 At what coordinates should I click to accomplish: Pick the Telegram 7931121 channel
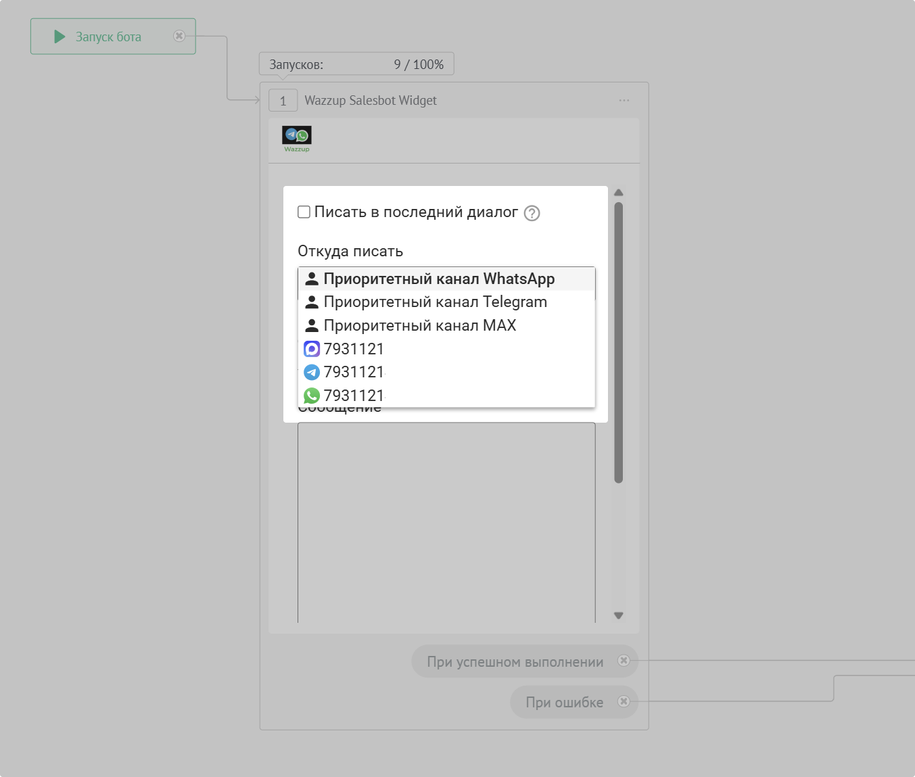point(446,372)
